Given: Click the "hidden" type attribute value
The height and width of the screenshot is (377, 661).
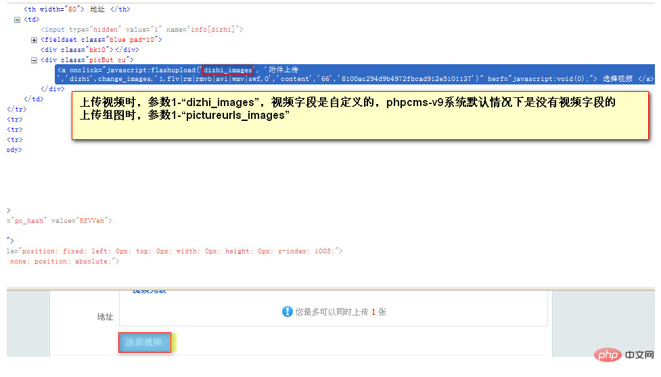Looking at the screenshot, I should click(105, 30).
